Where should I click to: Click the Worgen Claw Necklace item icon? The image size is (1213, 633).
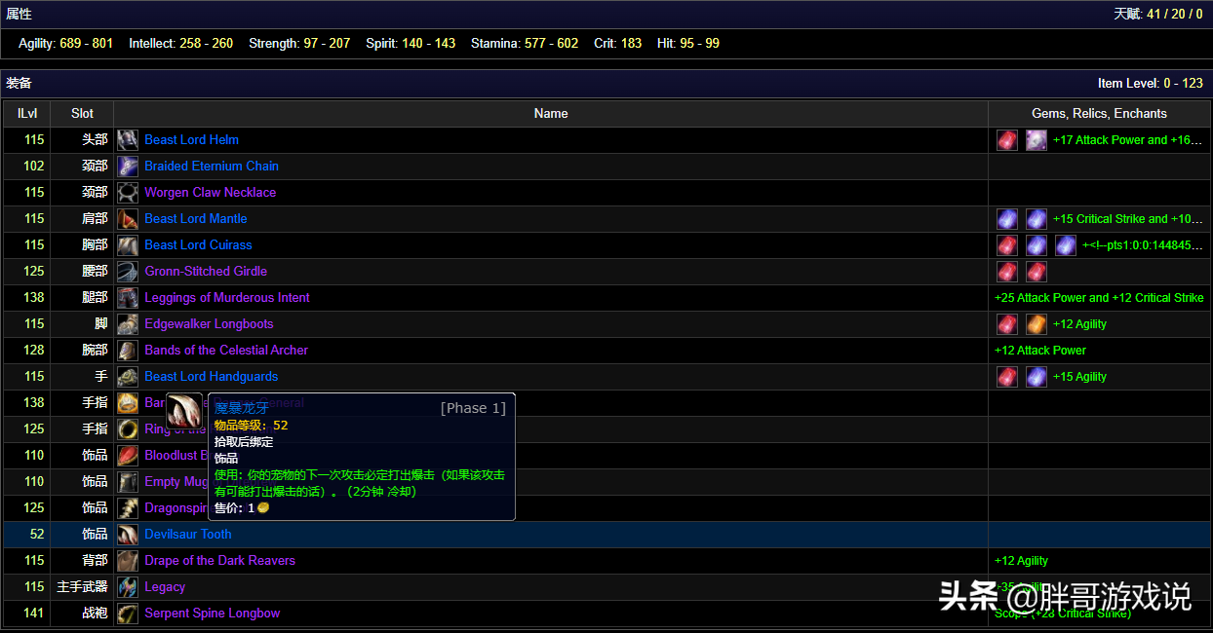coord(128,193)
